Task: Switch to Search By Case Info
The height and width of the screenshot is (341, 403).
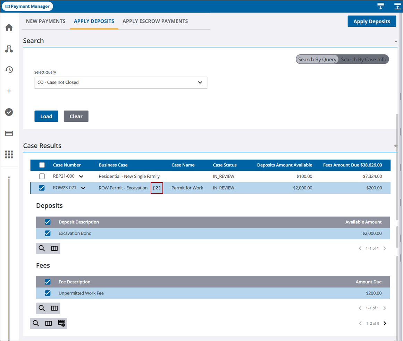Action: 363,59
